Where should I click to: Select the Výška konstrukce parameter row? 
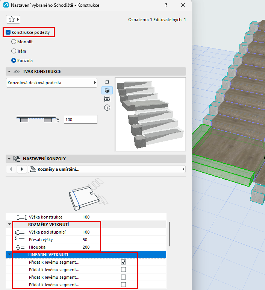pos(86,217)
